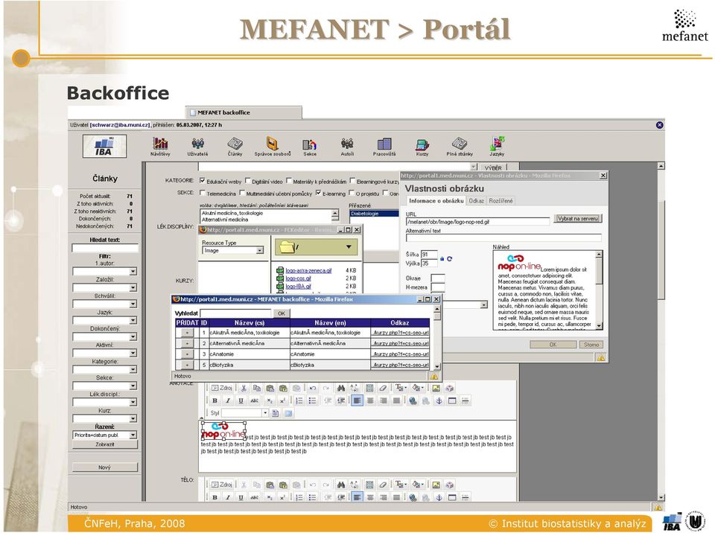Click the Hledat text input field
Screen dimensions: 715x533
(105, 248)
